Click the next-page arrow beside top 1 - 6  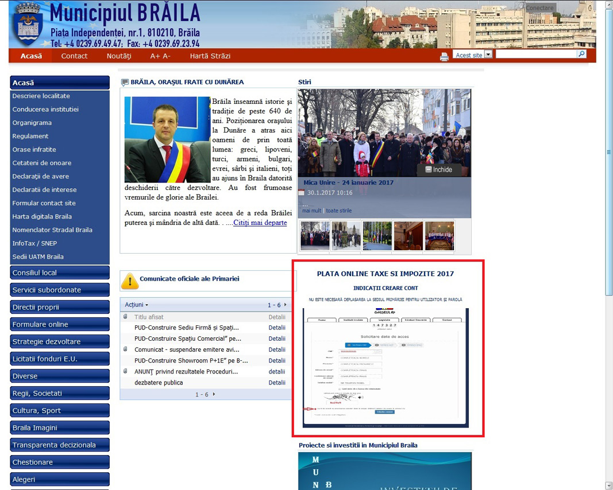coord(286,305)
